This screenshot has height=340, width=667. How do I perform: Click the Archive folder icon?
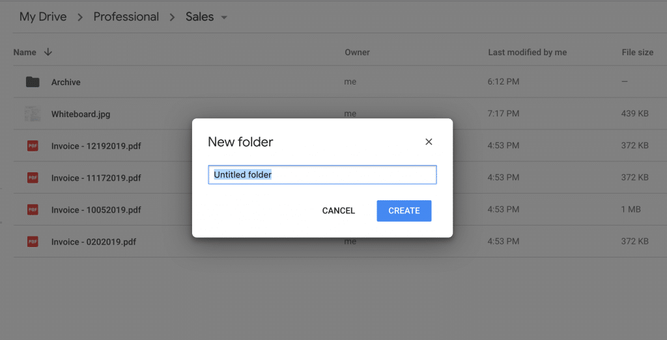point(33,82)
